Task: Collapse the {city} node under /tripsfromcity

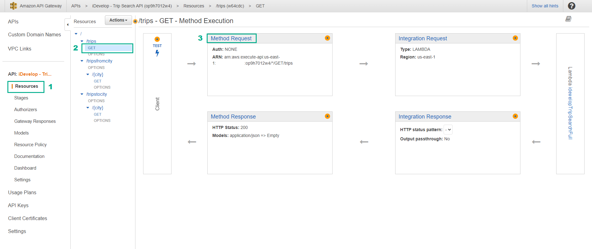Action: click(88, 74)
